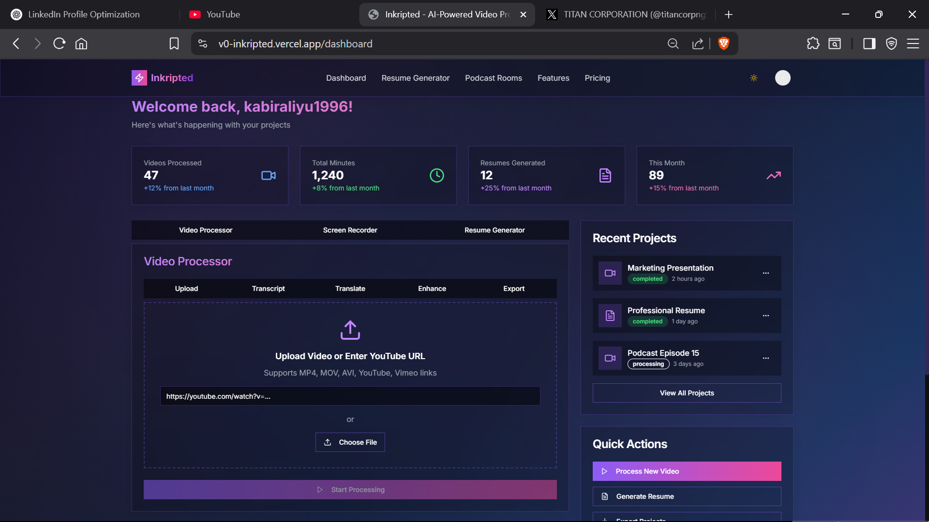Open the Brave VPN shield icon

coord(891,43)
